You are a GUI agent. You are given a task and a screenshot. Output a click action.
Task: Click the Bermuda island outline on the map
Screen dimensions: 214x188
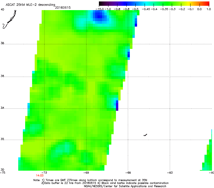coord(145,135)
